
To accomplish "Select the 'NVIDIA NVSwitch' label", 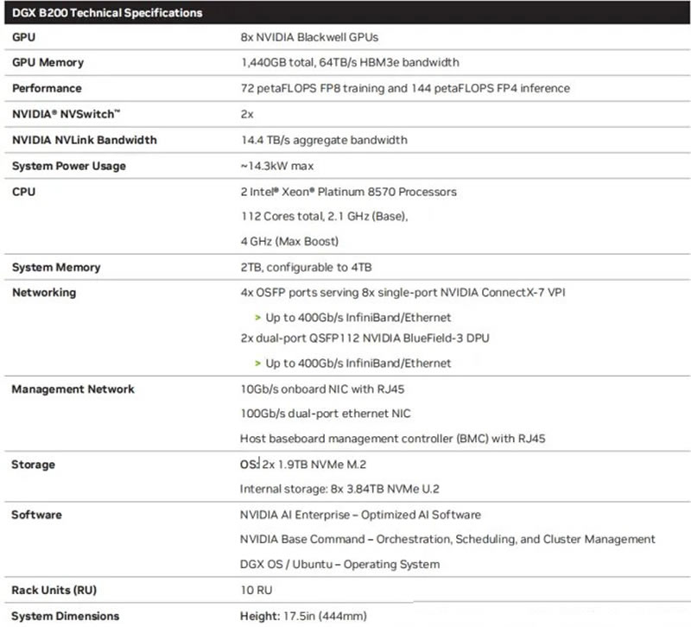I will [67, 114].
